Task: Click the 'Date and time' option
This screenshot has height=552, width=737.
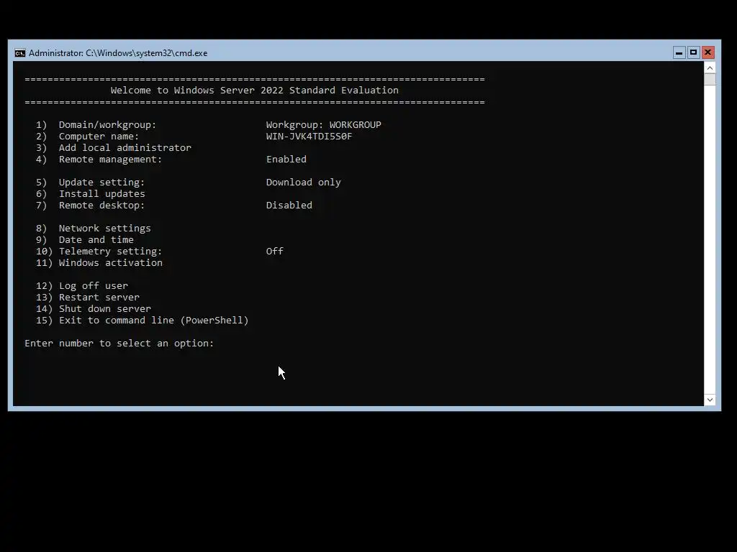Action: 85,240
